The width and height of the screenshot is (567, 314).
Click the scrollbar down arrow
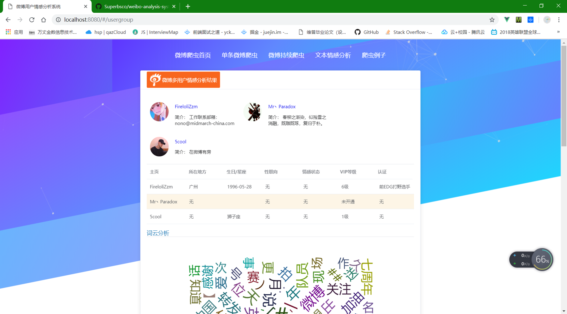[564, 311]
